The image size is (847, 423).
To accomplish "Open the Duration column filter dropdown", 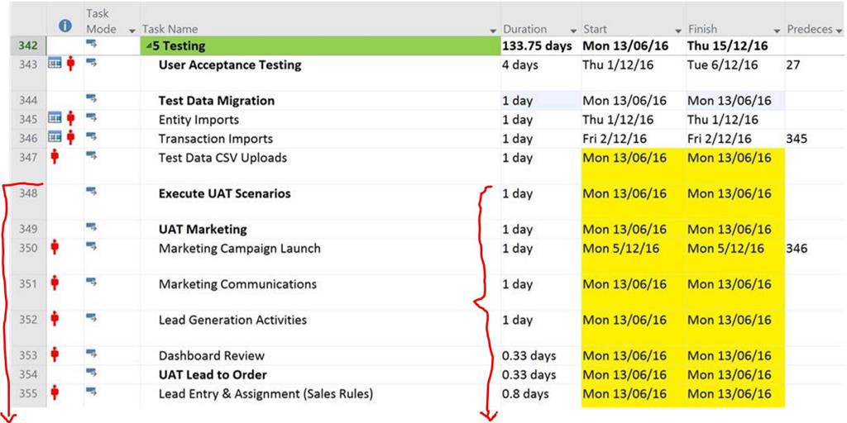I will 574,31.
